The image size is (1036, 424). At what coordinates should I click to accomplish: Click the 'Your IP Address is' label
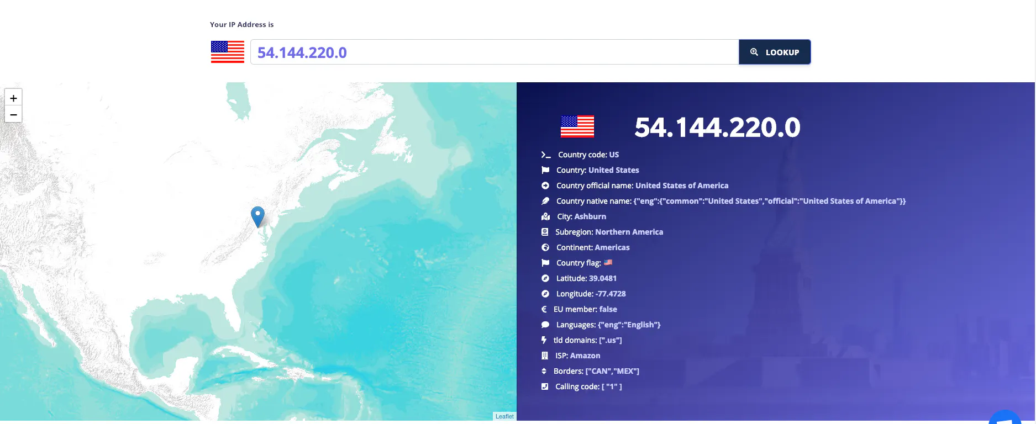[242, 24]
